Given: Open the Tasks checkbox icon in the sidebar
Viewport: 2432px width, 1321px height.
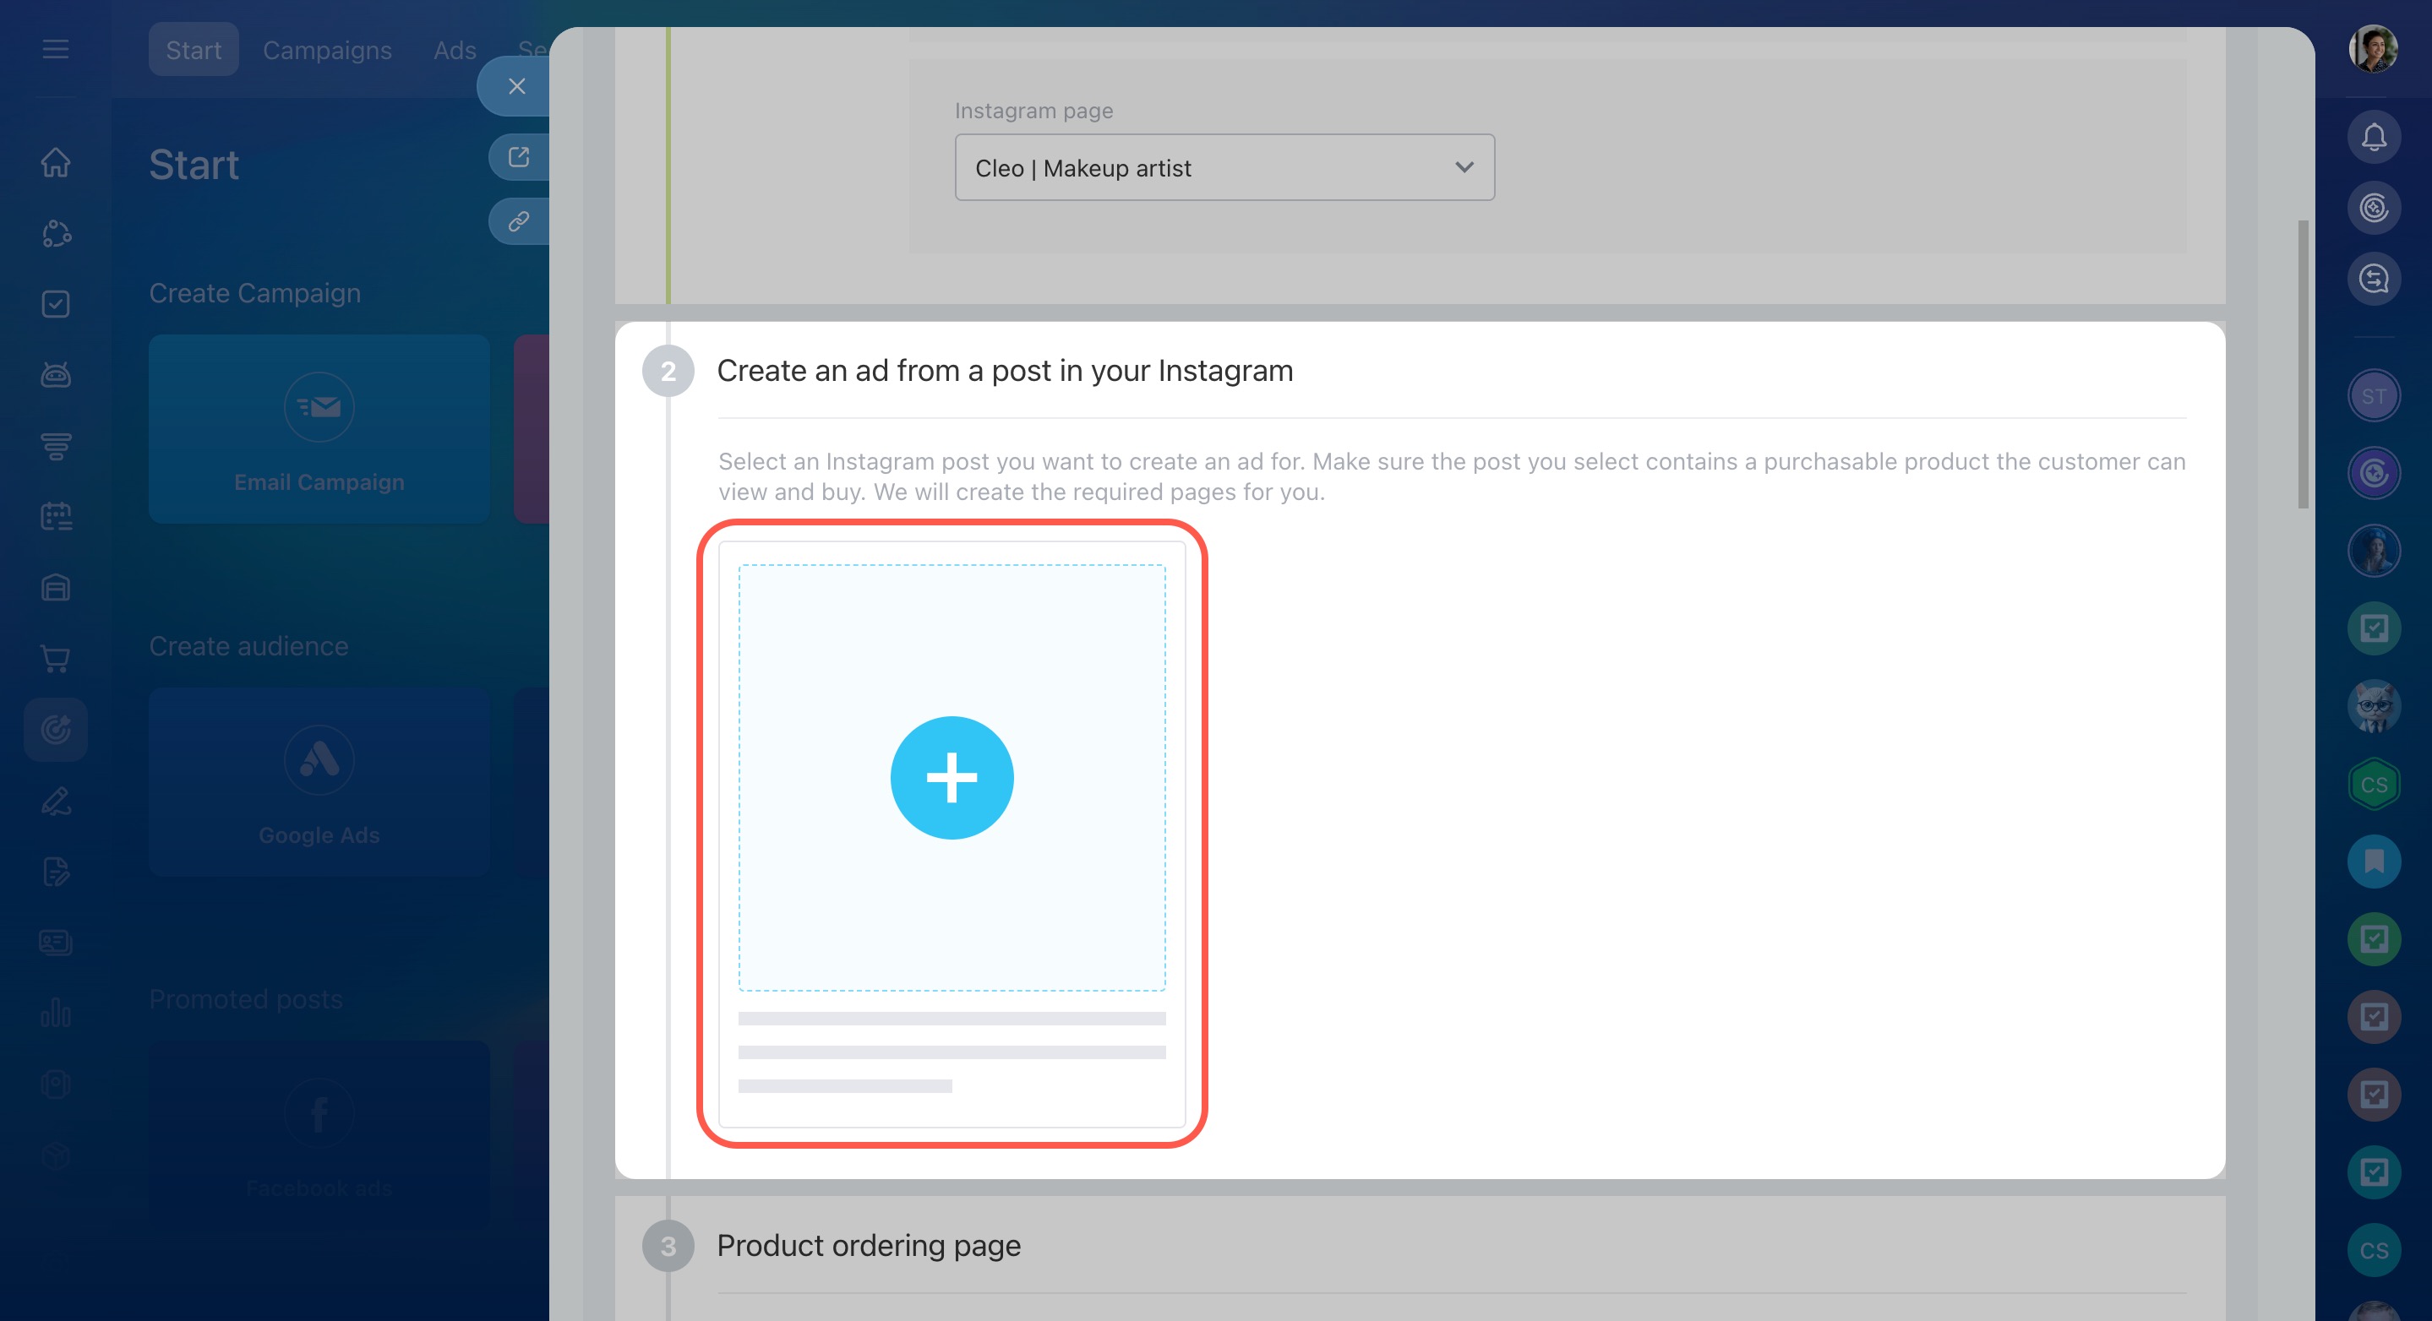Looking at the screenshot, I should [x=56, y=304].
